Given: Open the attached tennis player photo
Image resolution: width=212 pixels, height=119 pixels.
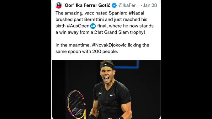Looking at the screenshot, I should click(106, 89).
